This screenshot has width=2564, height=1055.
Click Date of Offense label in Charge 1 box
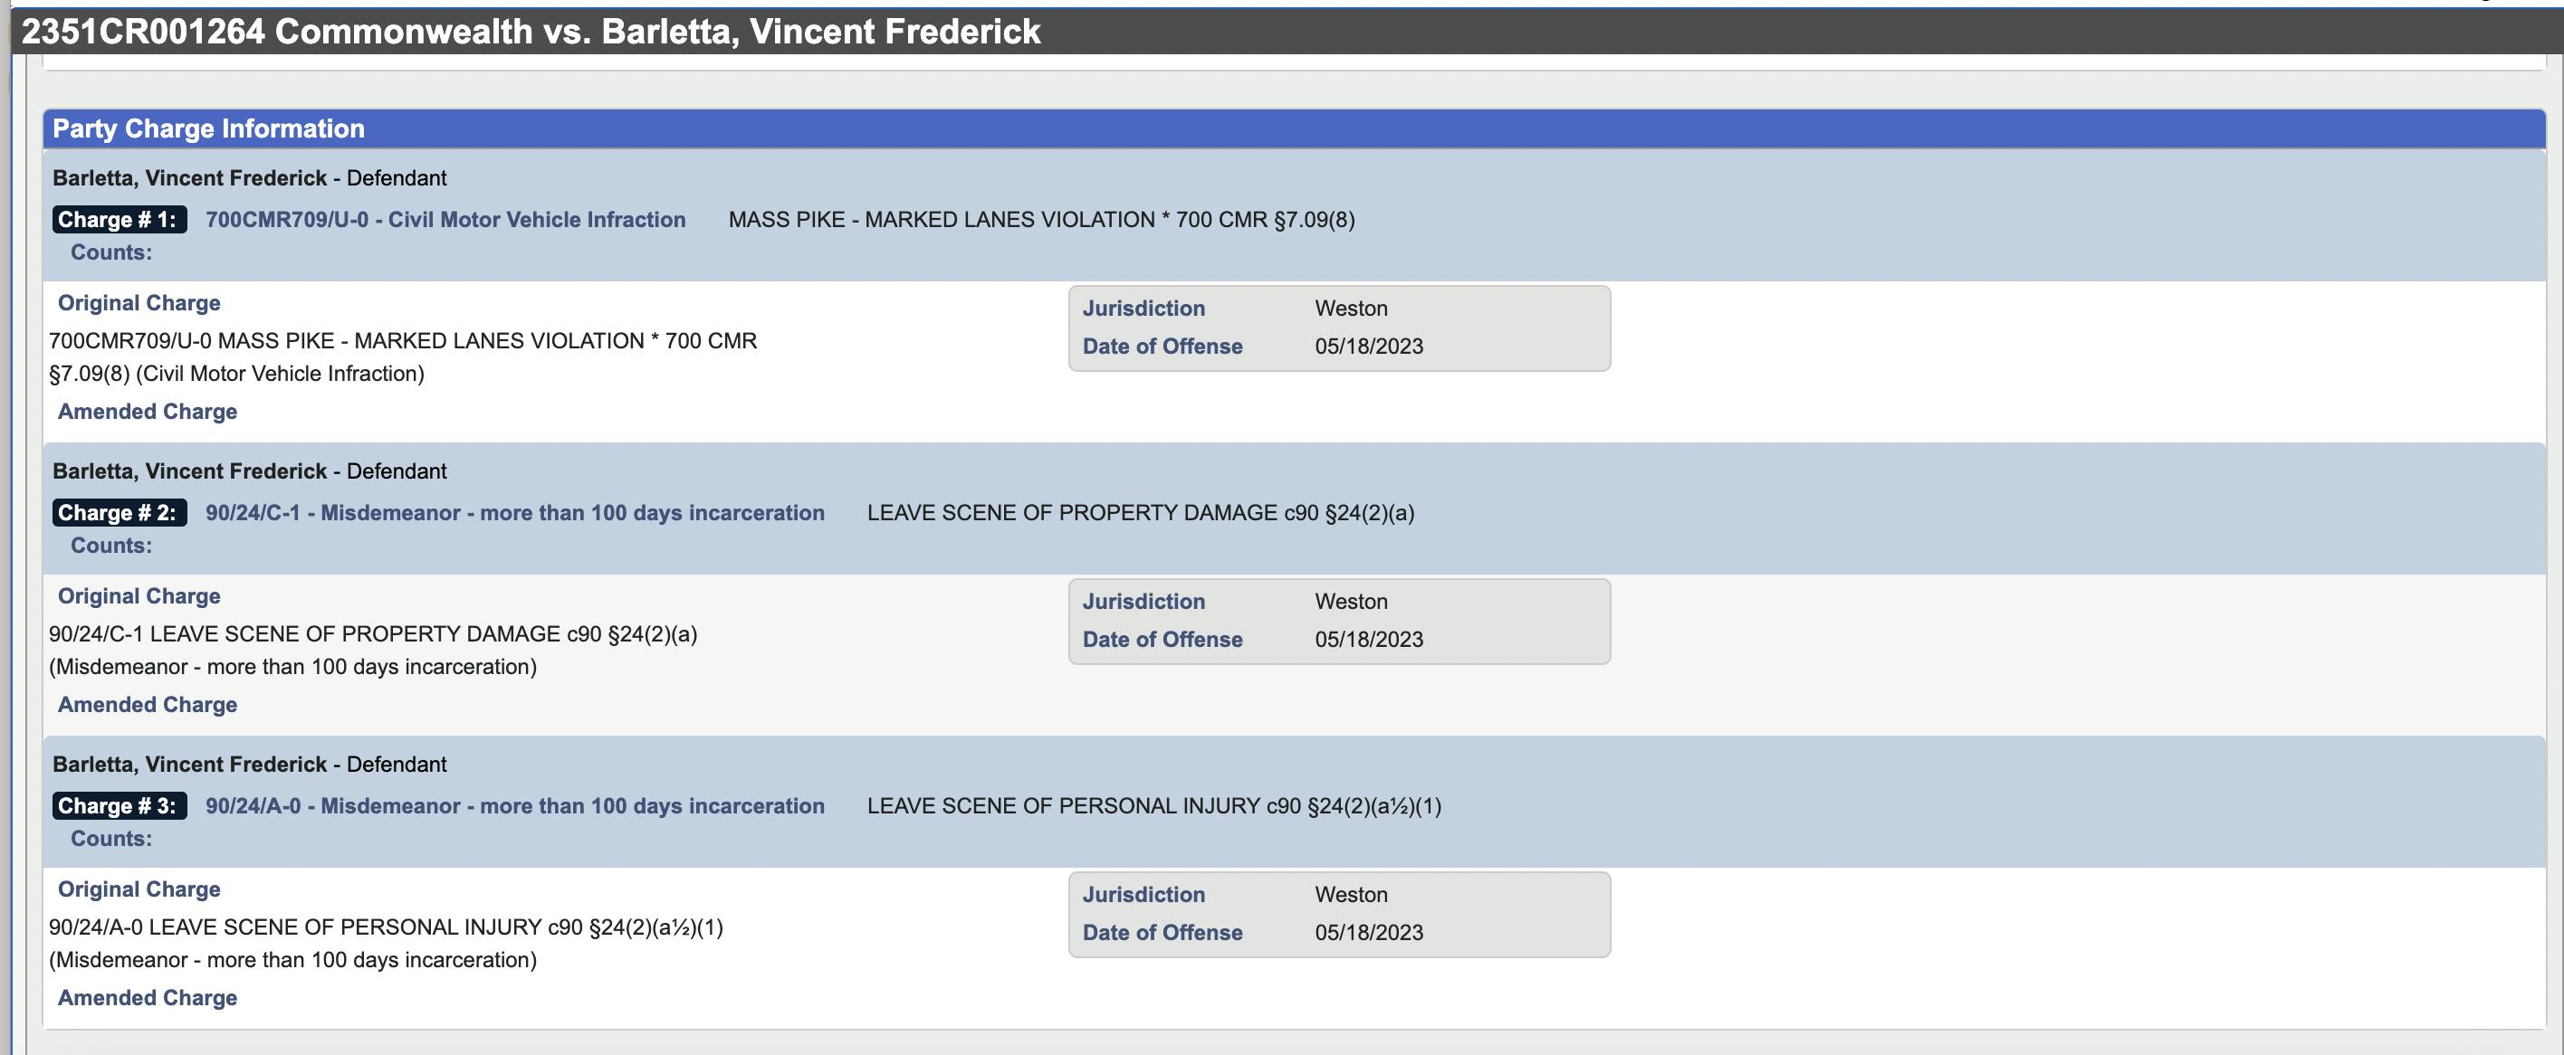click(1162, 347)
